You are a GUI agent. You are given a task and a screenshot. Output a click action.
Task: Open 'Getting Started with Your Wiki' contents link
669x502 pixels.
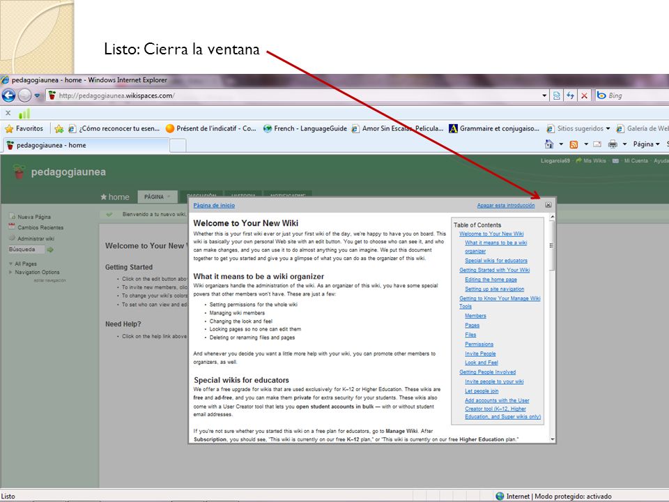tap(495, 271)
